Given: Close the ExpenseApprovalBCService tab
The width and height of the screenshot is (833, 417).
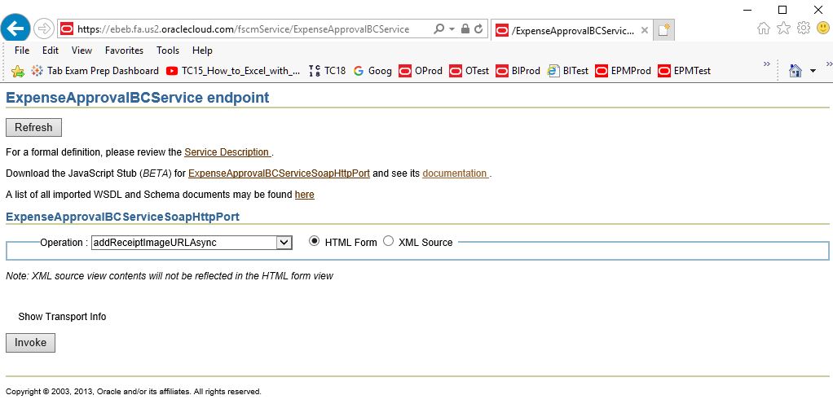Looking at the screenshot, I should (644, 30).
